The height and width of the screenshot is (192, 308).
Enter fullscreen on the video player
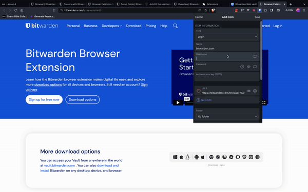(264, 102)
